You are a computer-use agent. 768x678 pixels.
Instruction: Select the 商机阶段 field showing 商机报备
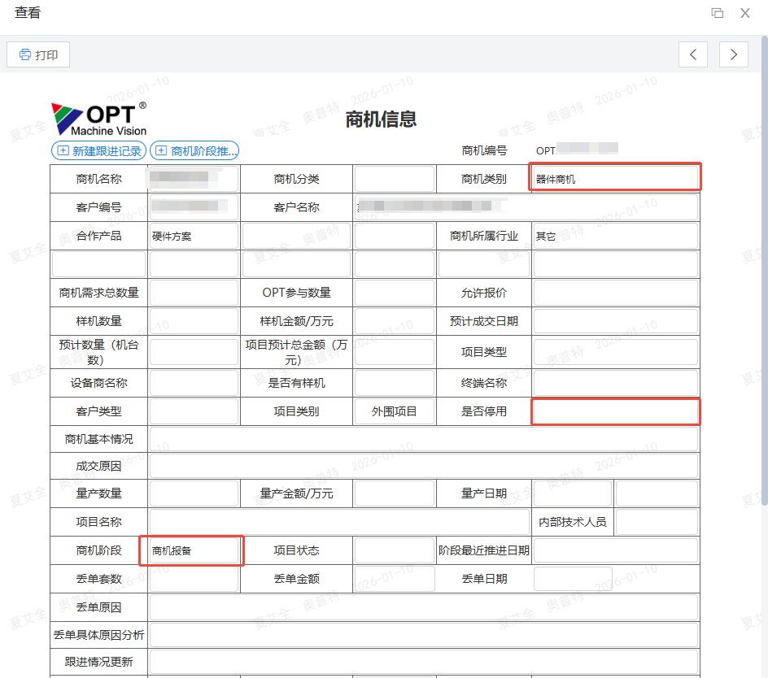point(193,550)
